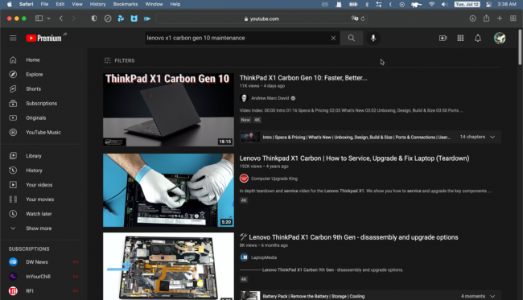523x300 pixels.
Task: Open the YouTube hamburger guide menu
Action: [x=13, y=38]
